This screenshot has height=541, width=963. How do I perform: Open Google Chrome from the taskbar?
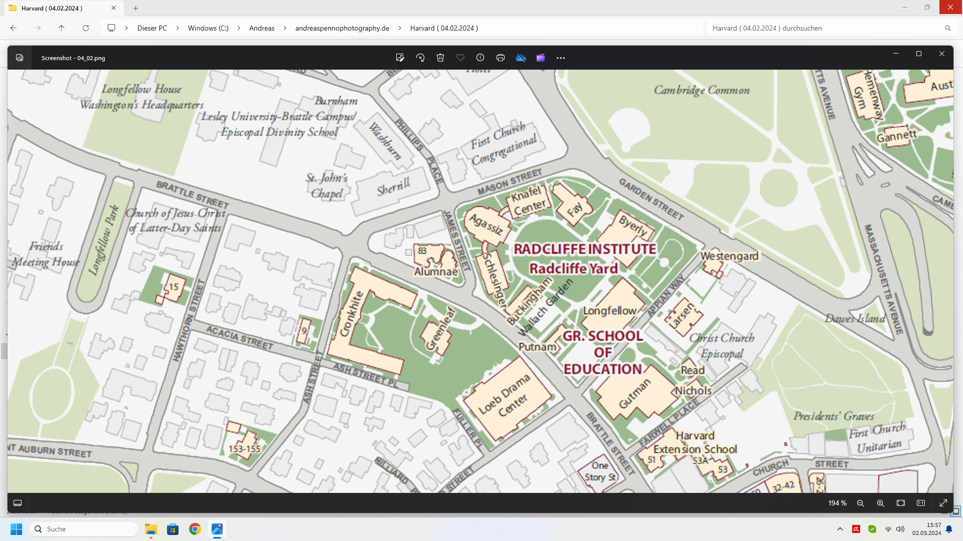click(x=195, y=529)
